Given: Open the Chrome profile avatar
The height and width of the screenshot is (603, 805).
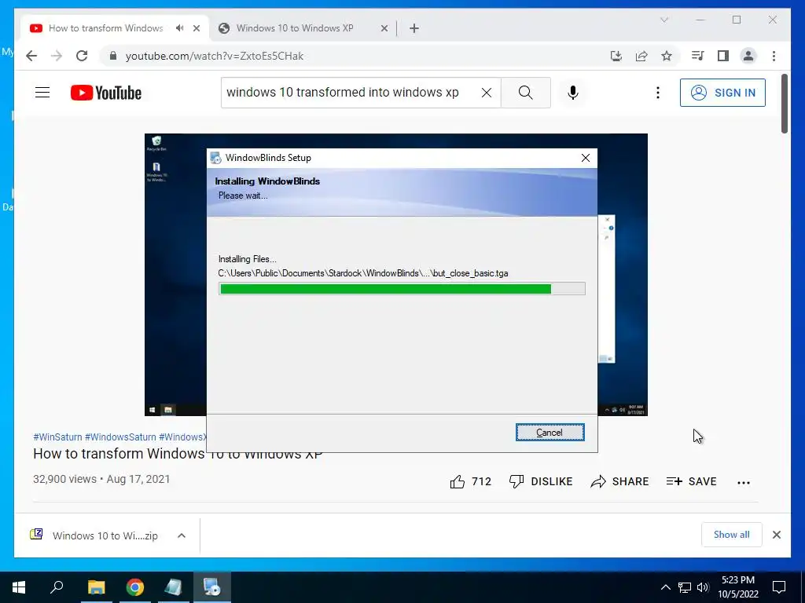Looking at the screenshot, I should coord(748,56).
